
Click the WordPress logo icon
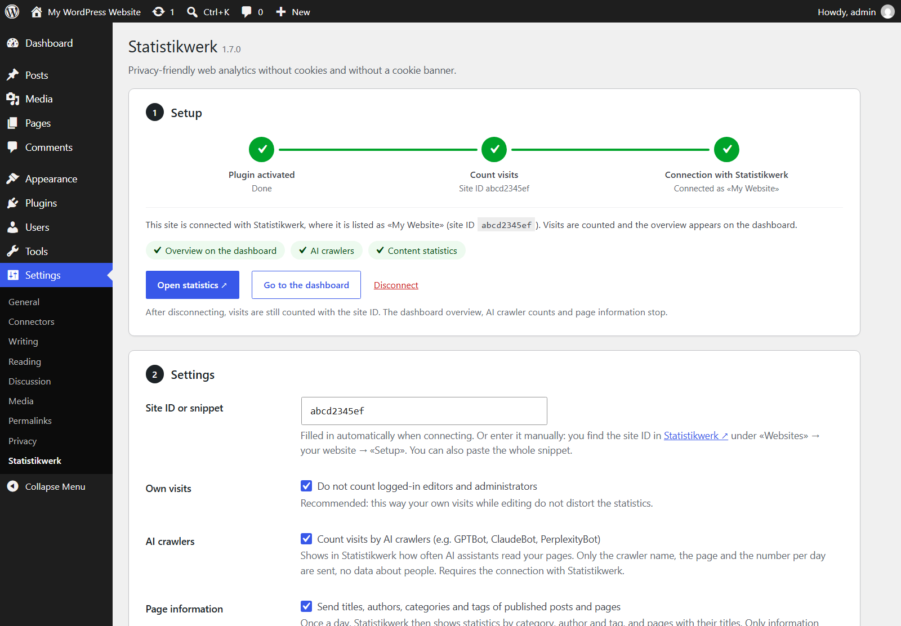[12, 12]
